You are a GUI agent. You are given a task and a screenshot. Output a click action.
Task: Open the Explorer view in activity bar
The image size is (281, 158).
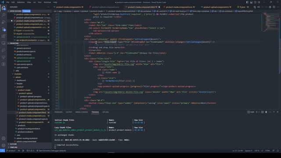click(4, 8)
